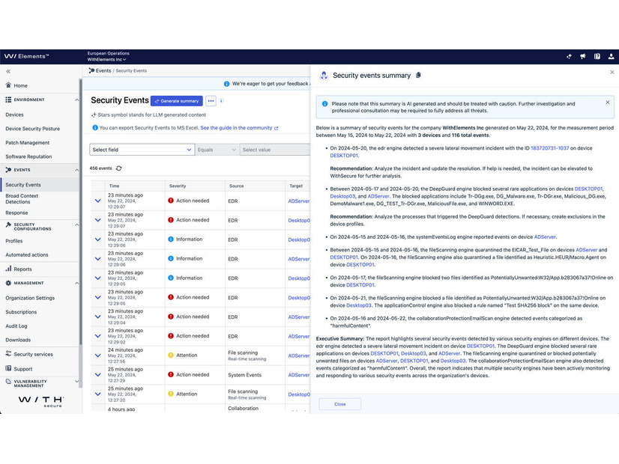Open the Select field dropdown

pos(142,150)
